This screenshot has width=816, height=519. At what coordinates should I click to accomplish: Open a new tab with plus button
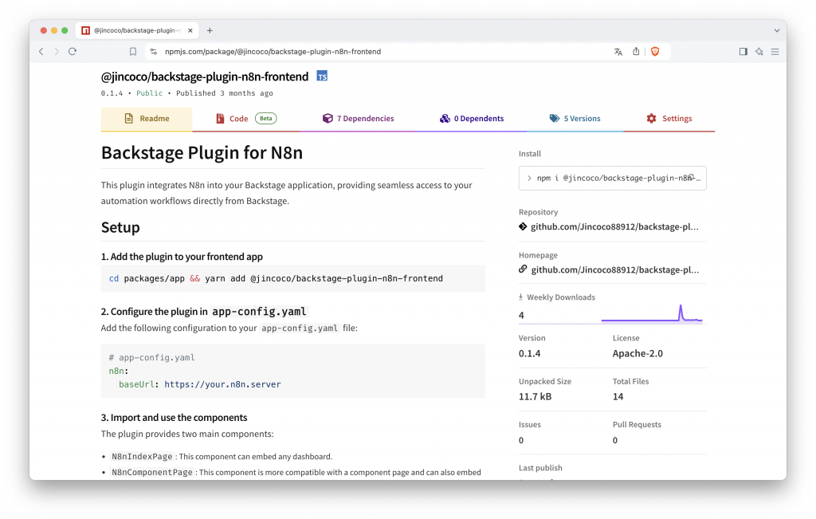pyautogui.click(x=210, y=31)
